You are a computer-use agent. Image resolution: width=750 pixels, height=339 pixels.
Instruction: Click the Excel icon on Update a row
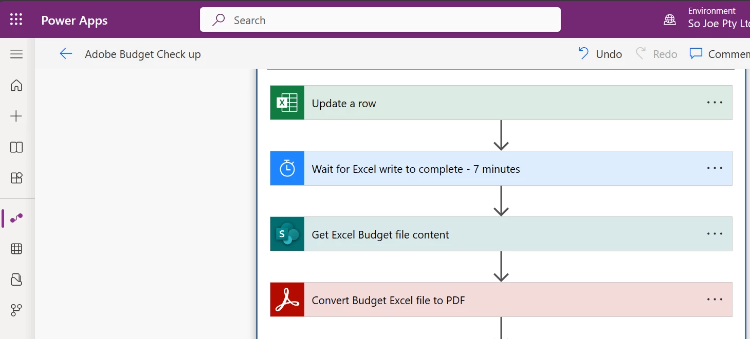(287, 103)
